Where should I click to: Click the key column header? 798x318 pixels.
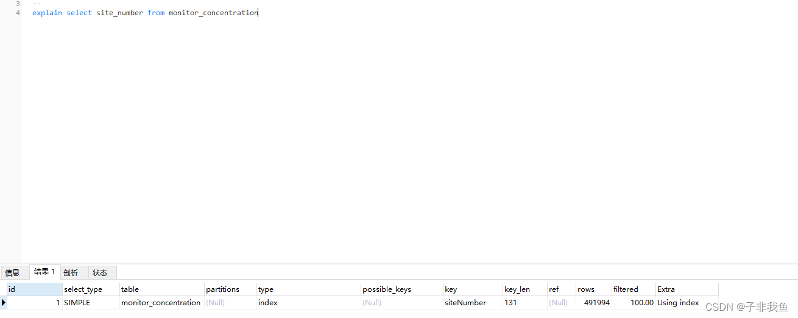tap(473, 289)
